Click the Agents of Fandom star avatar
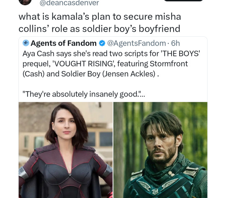Viewport: 226px width, 198px height. 26,43
